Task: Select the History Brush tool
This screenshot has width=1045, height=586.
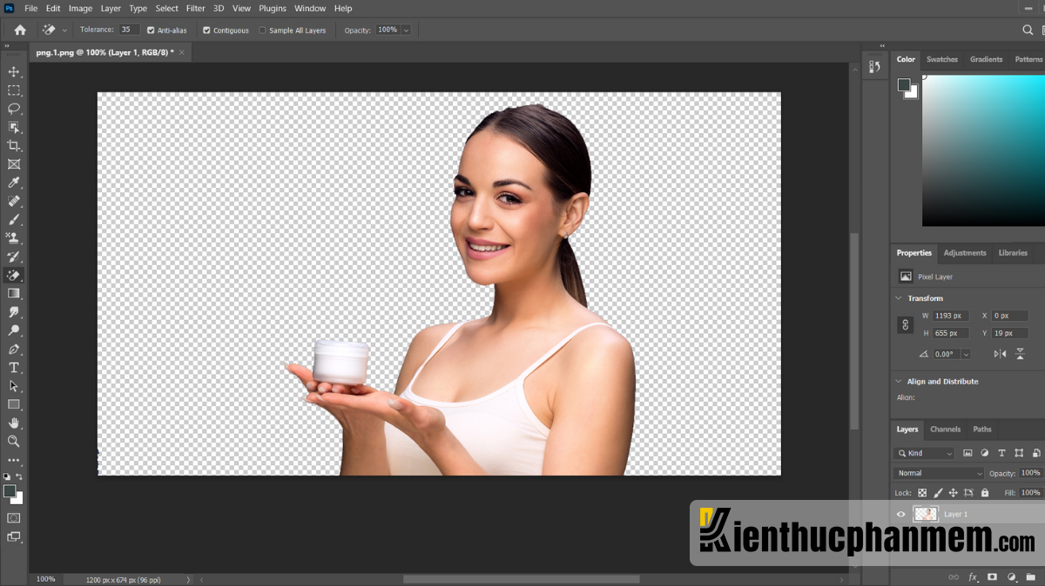Action: click(14, 256)
